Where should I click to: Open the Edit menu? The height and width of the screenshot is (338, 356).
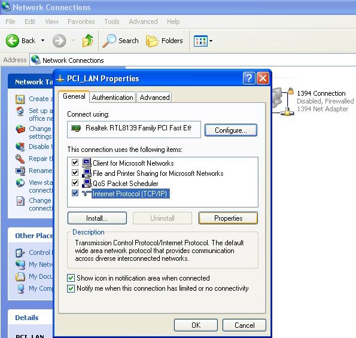30,22
